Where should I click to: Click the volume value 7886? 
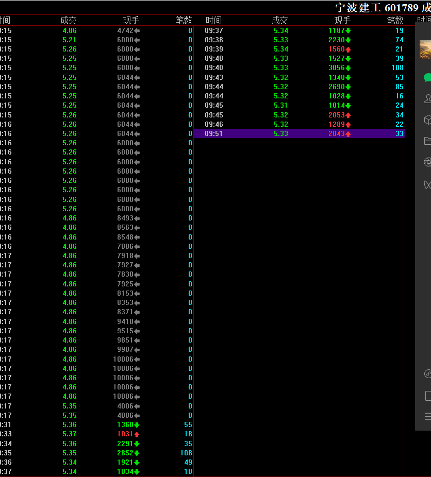(125, 246)
